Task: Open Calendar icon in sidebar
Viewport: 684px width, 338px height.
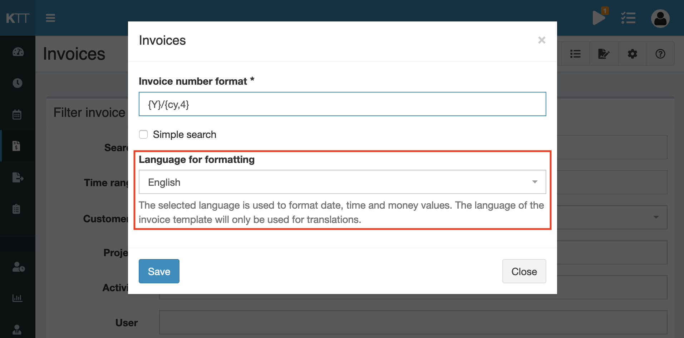Action: tap(17, 114)
